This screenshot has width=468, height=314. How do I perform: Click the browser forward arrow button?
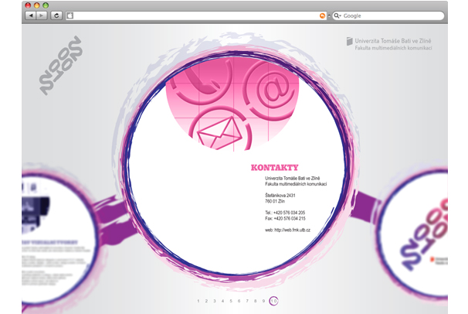42,15
